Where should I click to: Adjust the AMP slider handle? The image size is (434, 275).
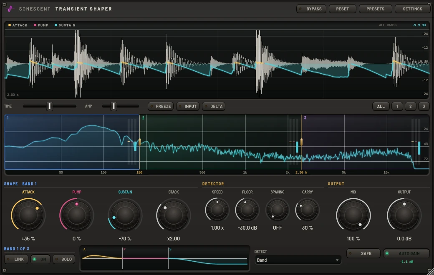tap(114, 106)
